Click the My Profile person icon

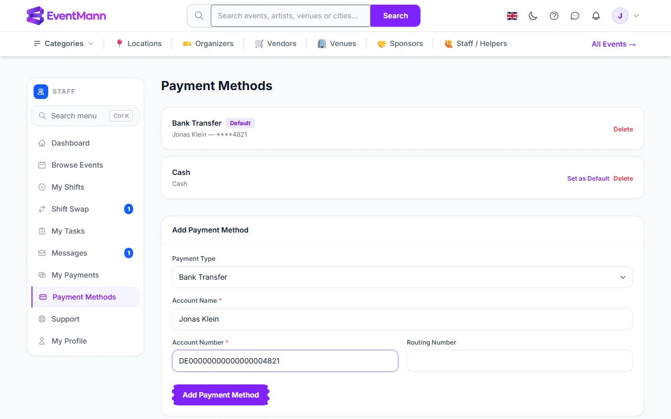pyautogui.click(x=42, y=341)
